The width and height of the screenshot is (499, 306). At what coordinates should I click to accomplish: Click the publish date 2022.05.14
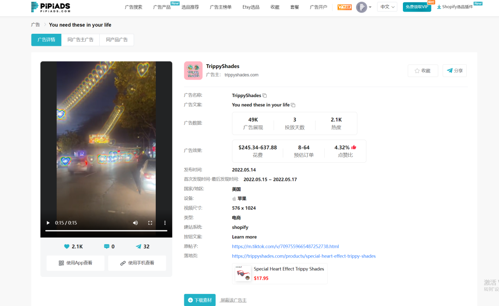pyautogui.click(x=244, y=170)
